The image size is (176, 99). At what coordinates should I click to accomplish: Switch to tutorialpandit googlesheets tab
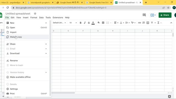pyautogui.click(x=40, y=2)
